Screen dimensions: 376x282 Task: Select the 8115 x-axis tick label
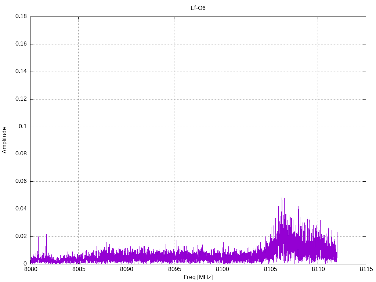pos(366,270)
